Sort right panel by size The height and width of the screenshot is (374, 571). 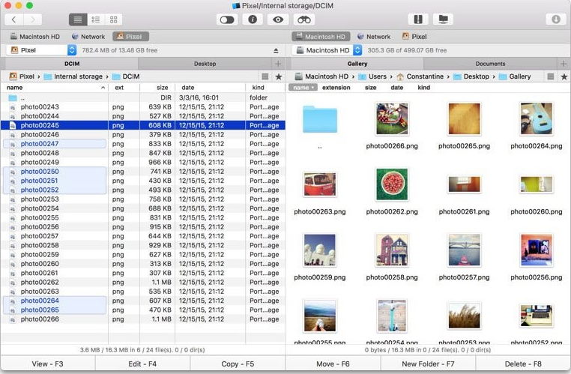coord(370,88)
